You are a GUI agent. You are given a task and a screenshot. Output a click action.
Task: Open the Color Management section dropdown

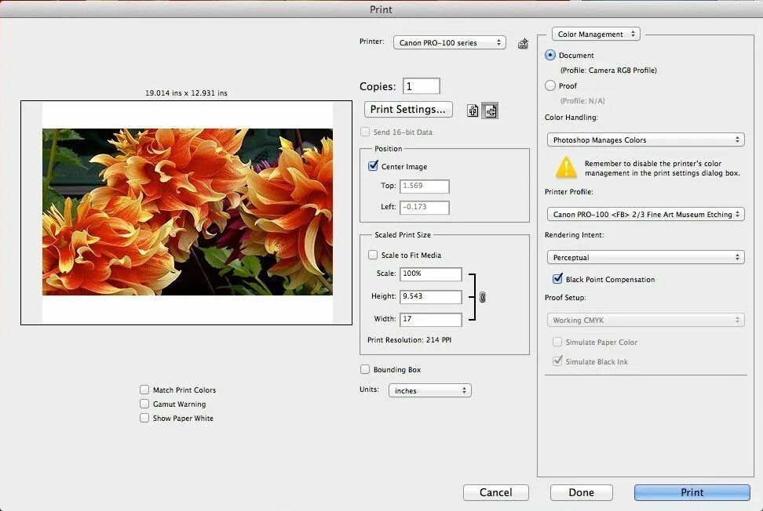click(x=596, y=34)
